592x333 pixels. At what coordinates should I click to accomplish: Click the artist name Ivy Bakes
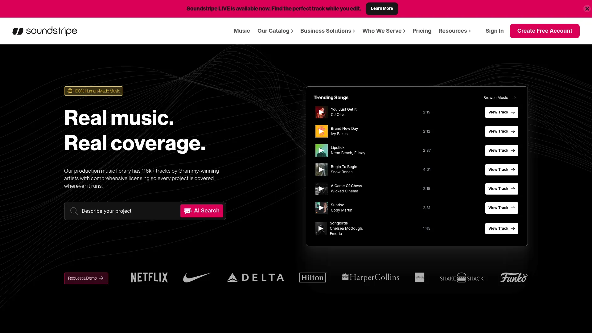(x=339, y=134)
